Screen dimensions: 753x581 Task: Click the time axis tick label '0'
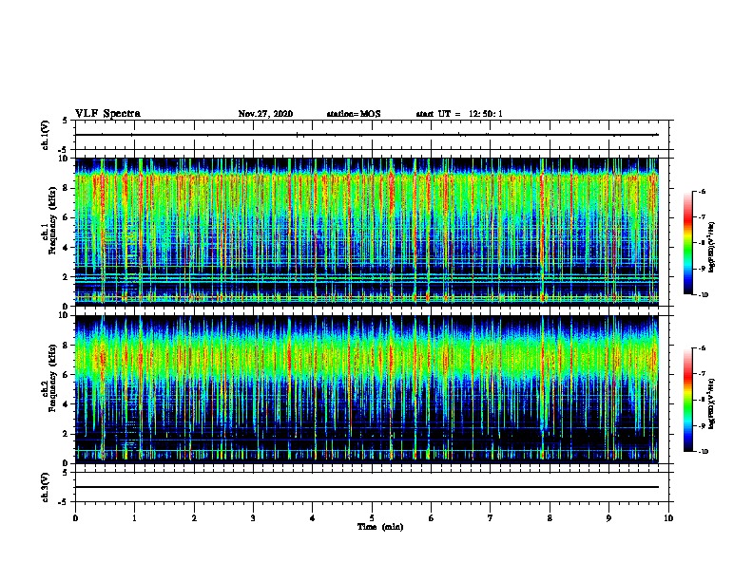tap(75, 517)
